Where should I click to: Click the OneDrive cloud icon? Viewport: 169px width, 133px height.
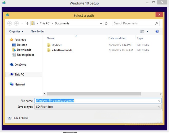tap(12, 64)
